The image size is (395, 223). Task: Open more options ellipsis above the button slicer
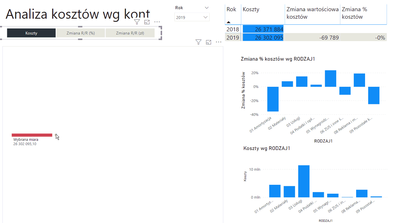tap(157, 22)
